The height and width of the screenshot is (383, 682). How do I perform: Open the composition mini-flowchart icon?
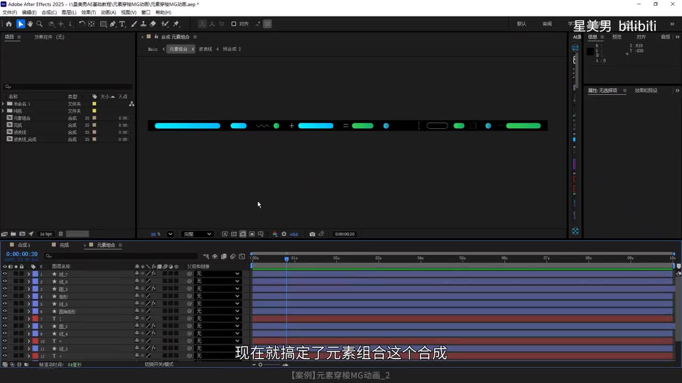[206, 256]
